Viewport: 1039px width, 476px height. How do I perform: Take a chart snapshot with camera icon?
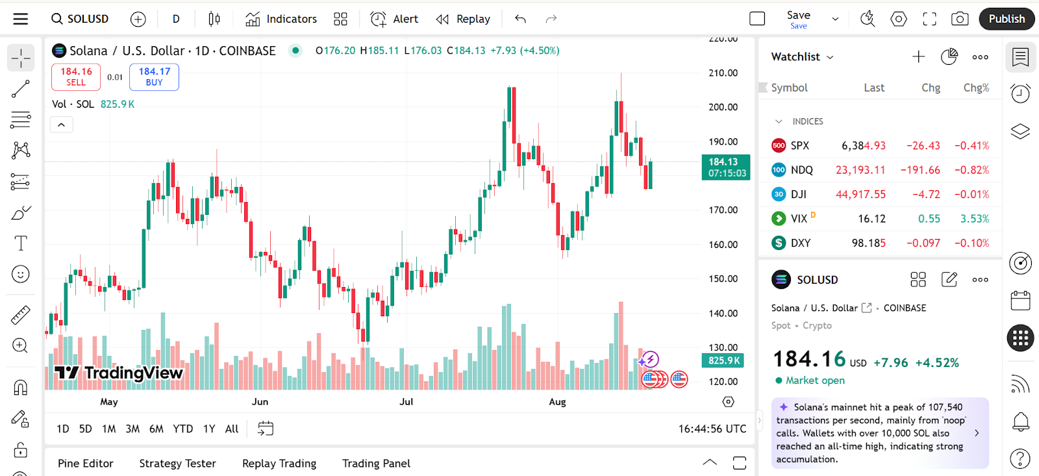[960, 19]
